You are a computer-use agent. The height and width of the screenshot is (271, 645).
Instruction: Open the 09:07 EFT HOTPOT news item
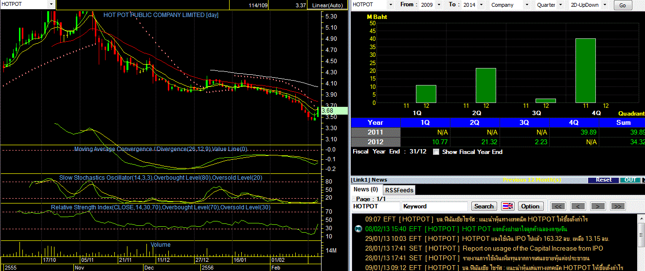pos(476,219)
